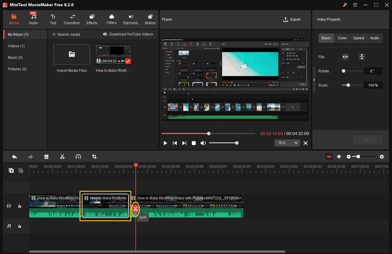The height and width of the screenshot is (254, 392).
Task: Open the Motion tab
Action: pyautogui.click(x=150, y=19)
